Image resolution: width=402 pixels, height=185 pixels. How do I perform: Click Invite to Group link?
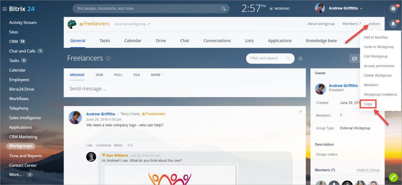coord(368,170)
